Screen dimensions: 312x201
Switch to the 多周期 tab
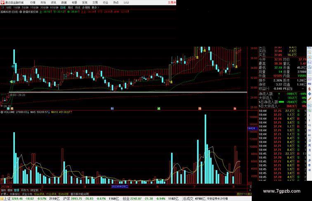86,7
